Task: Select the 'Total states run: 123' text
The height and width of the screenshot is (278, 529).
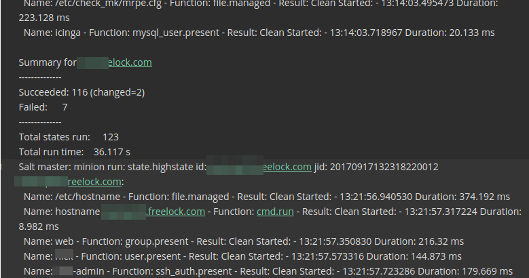Action: pyautogui.click(x=69, y=137)
